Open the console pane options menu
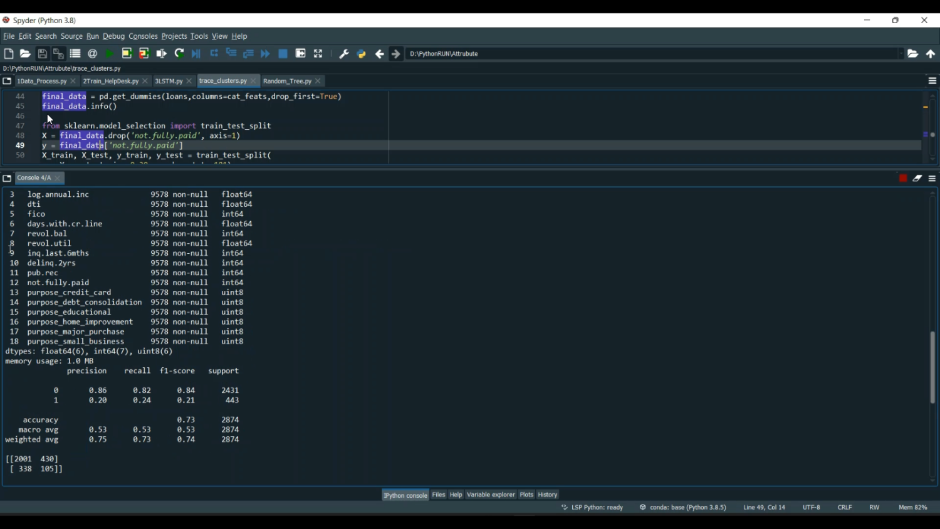940x529 pixels. [x=932, y=179]
